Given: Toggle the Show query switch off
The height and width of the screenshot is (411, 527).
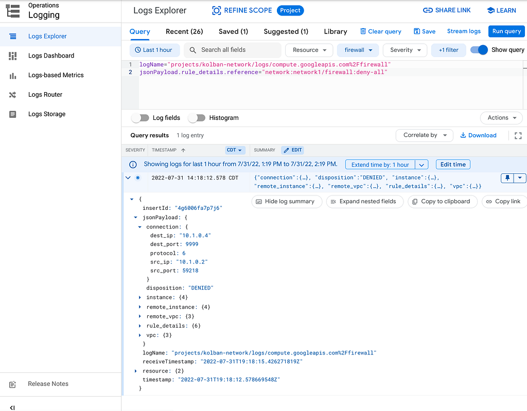Looking at the screenshot, I should pyautogui.click(x=479, y=50).
